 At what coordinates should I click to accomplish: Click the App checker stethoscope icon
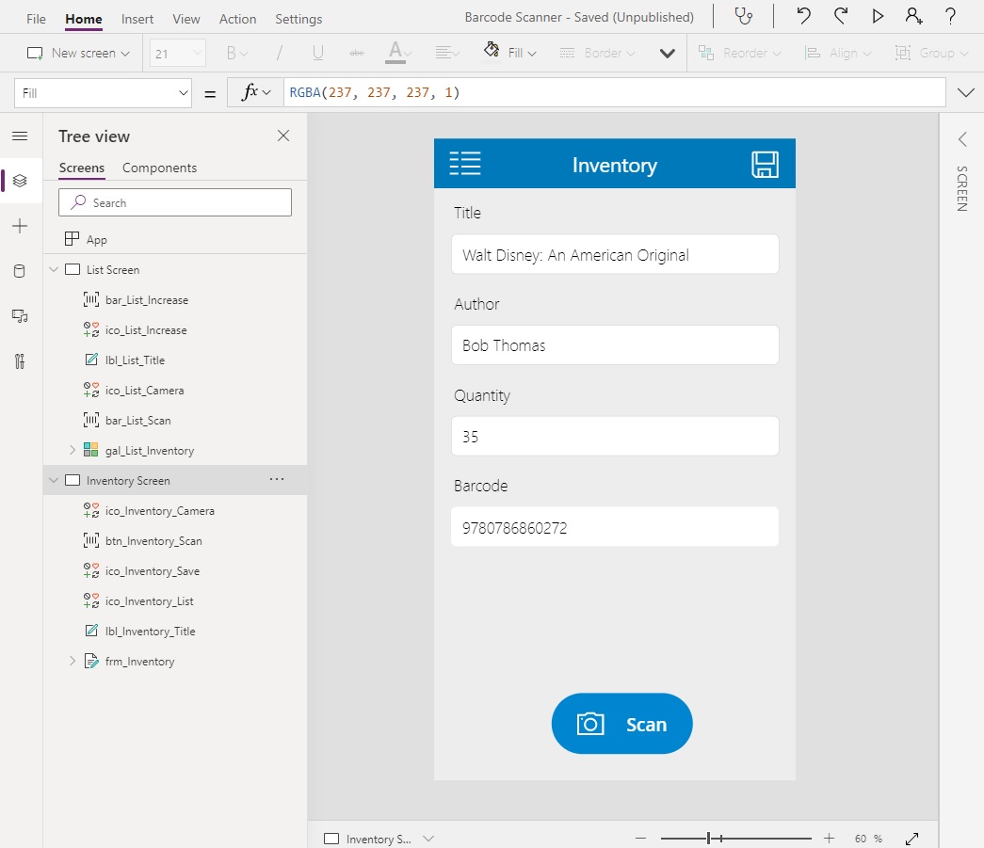[744, 17]
